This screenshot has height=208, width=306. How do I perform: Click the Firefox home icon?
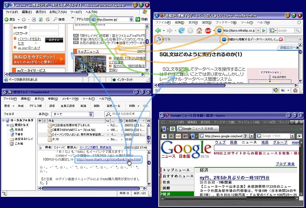199,31
